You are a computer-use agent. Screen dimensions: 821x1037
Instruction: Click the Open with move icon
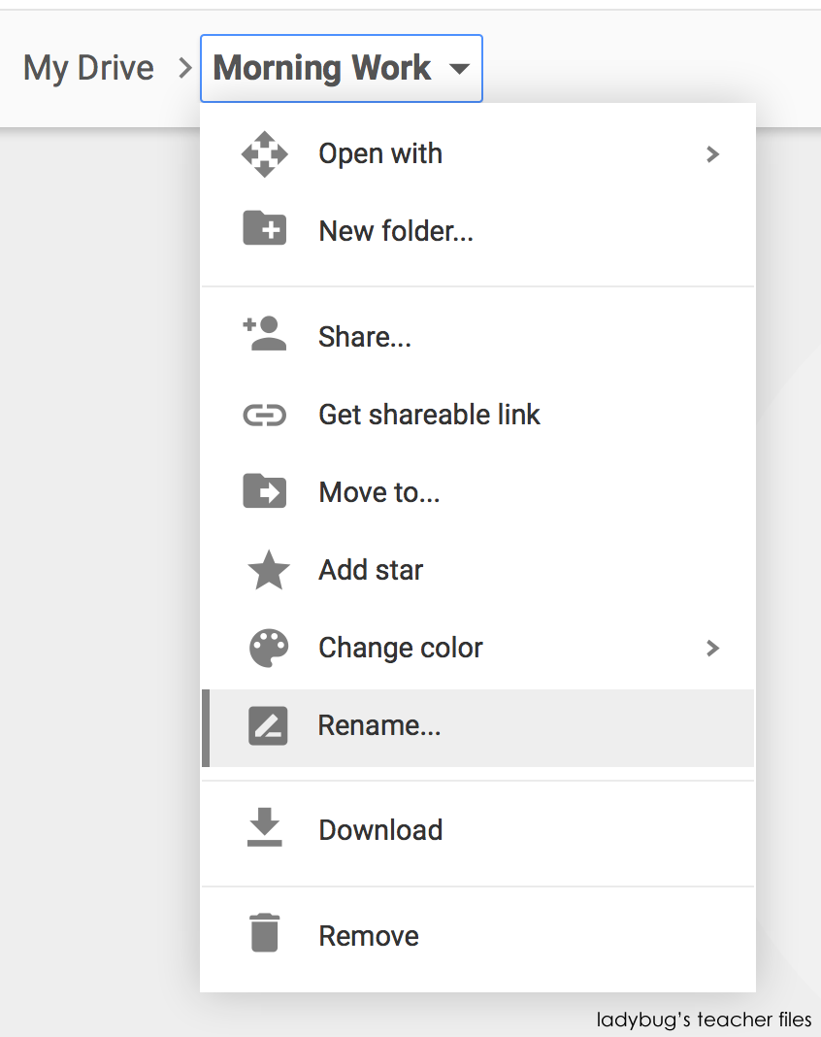click(264, 153)
